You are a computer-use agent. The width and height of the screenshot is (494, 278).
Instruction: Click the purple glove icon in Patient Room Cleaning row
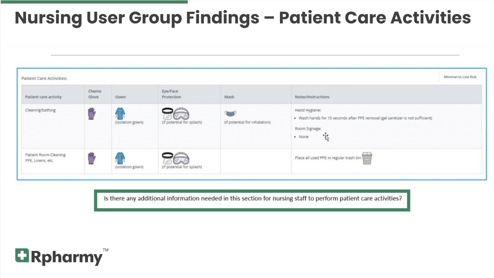(92, 158)
